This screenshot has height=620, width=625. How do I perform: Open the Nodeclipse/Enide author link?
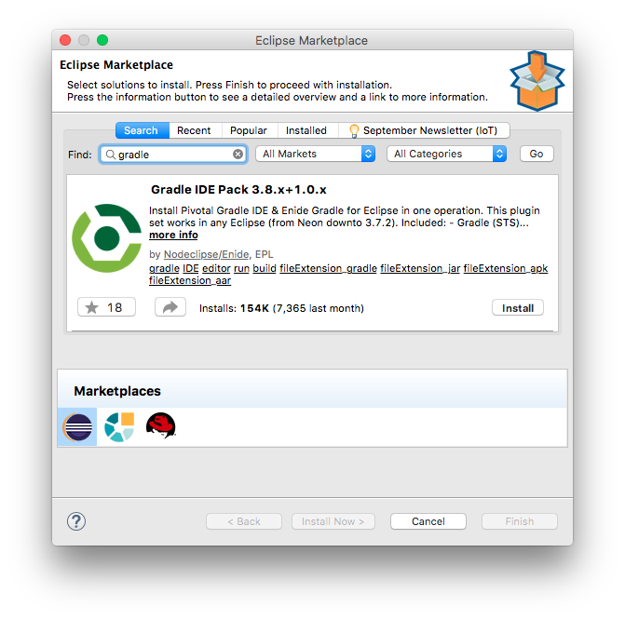pos(207,254)
